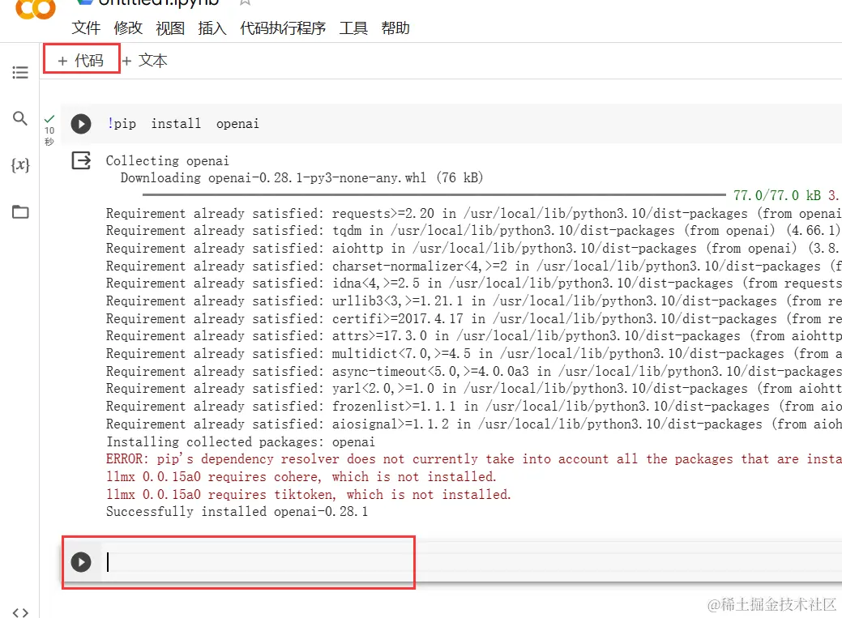842x618 pixels.
Task: Open the code snippets panel icon
Action: pos(20,612)
